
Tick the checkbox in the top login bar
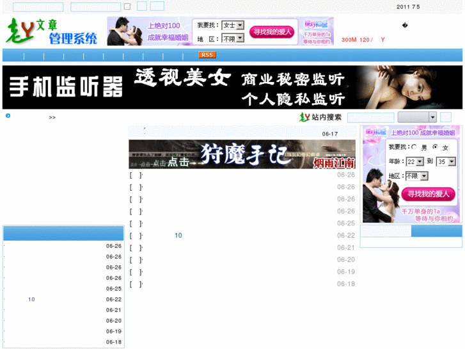coord(127,6)
